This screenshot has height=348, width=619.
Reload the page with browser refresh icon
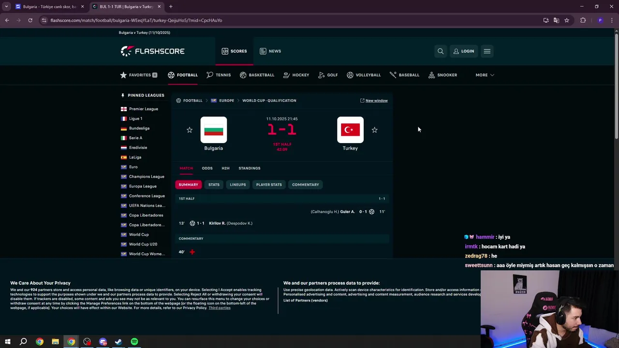tap(30, 20)
